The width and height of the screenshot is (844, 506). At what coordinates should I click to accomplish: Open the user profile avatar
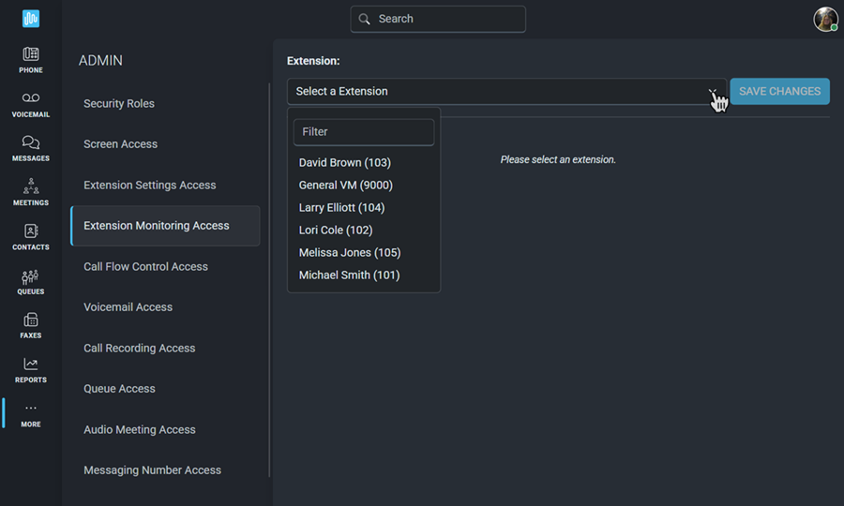tap(825, 19)
